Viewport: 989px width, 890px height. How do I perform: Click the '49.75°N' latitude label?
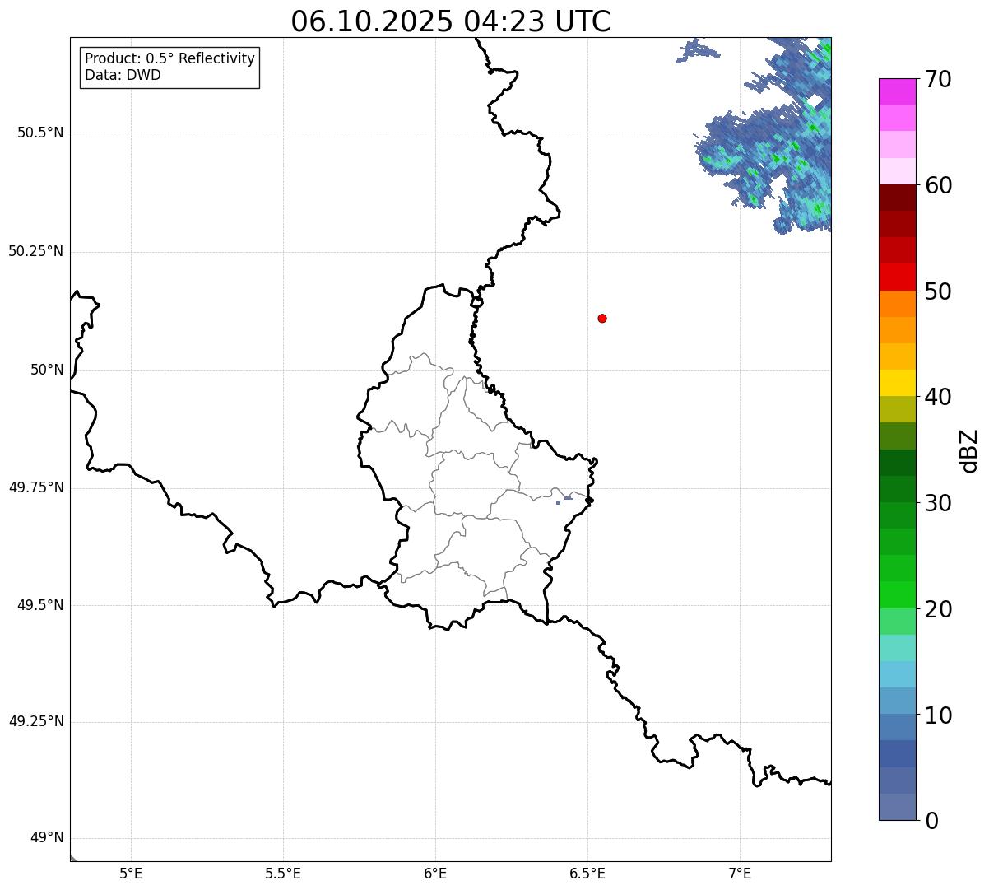36,487
